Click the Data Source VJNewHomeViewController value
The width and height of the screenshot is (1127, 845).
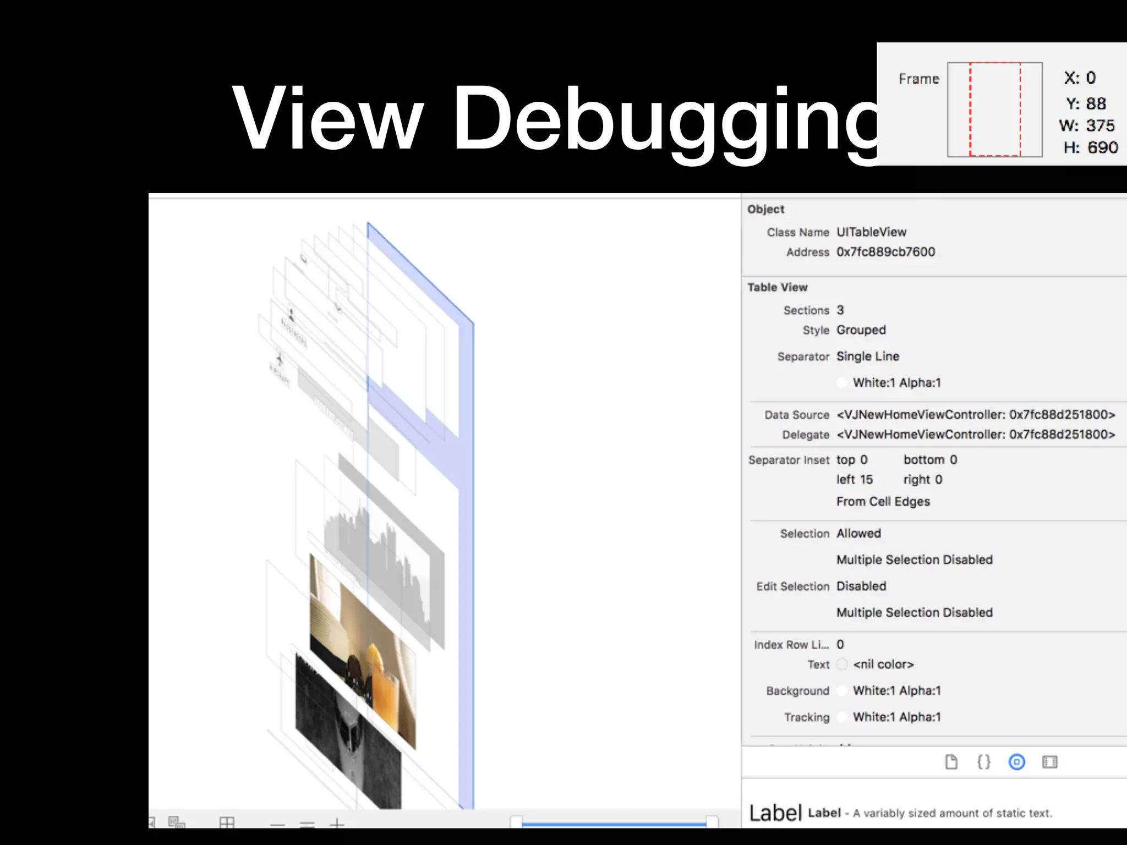coord(976,415)
